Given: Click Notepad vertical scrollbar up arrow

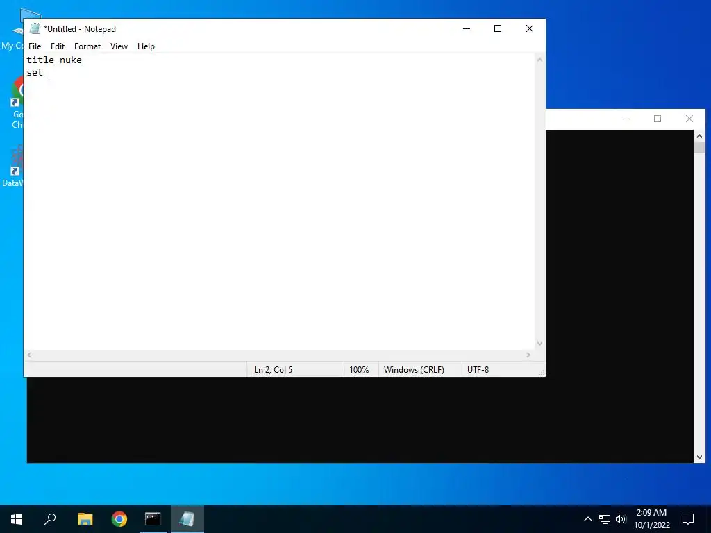Looking at the screenshot, I should click(x=539, y=60).
